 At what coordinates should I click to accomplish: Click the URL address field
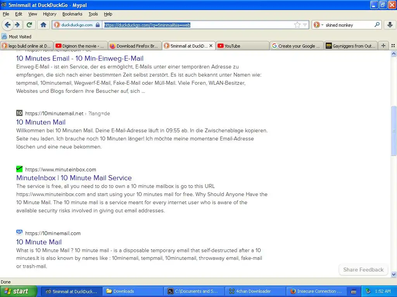pyautogui.click(x=198, y=25)
